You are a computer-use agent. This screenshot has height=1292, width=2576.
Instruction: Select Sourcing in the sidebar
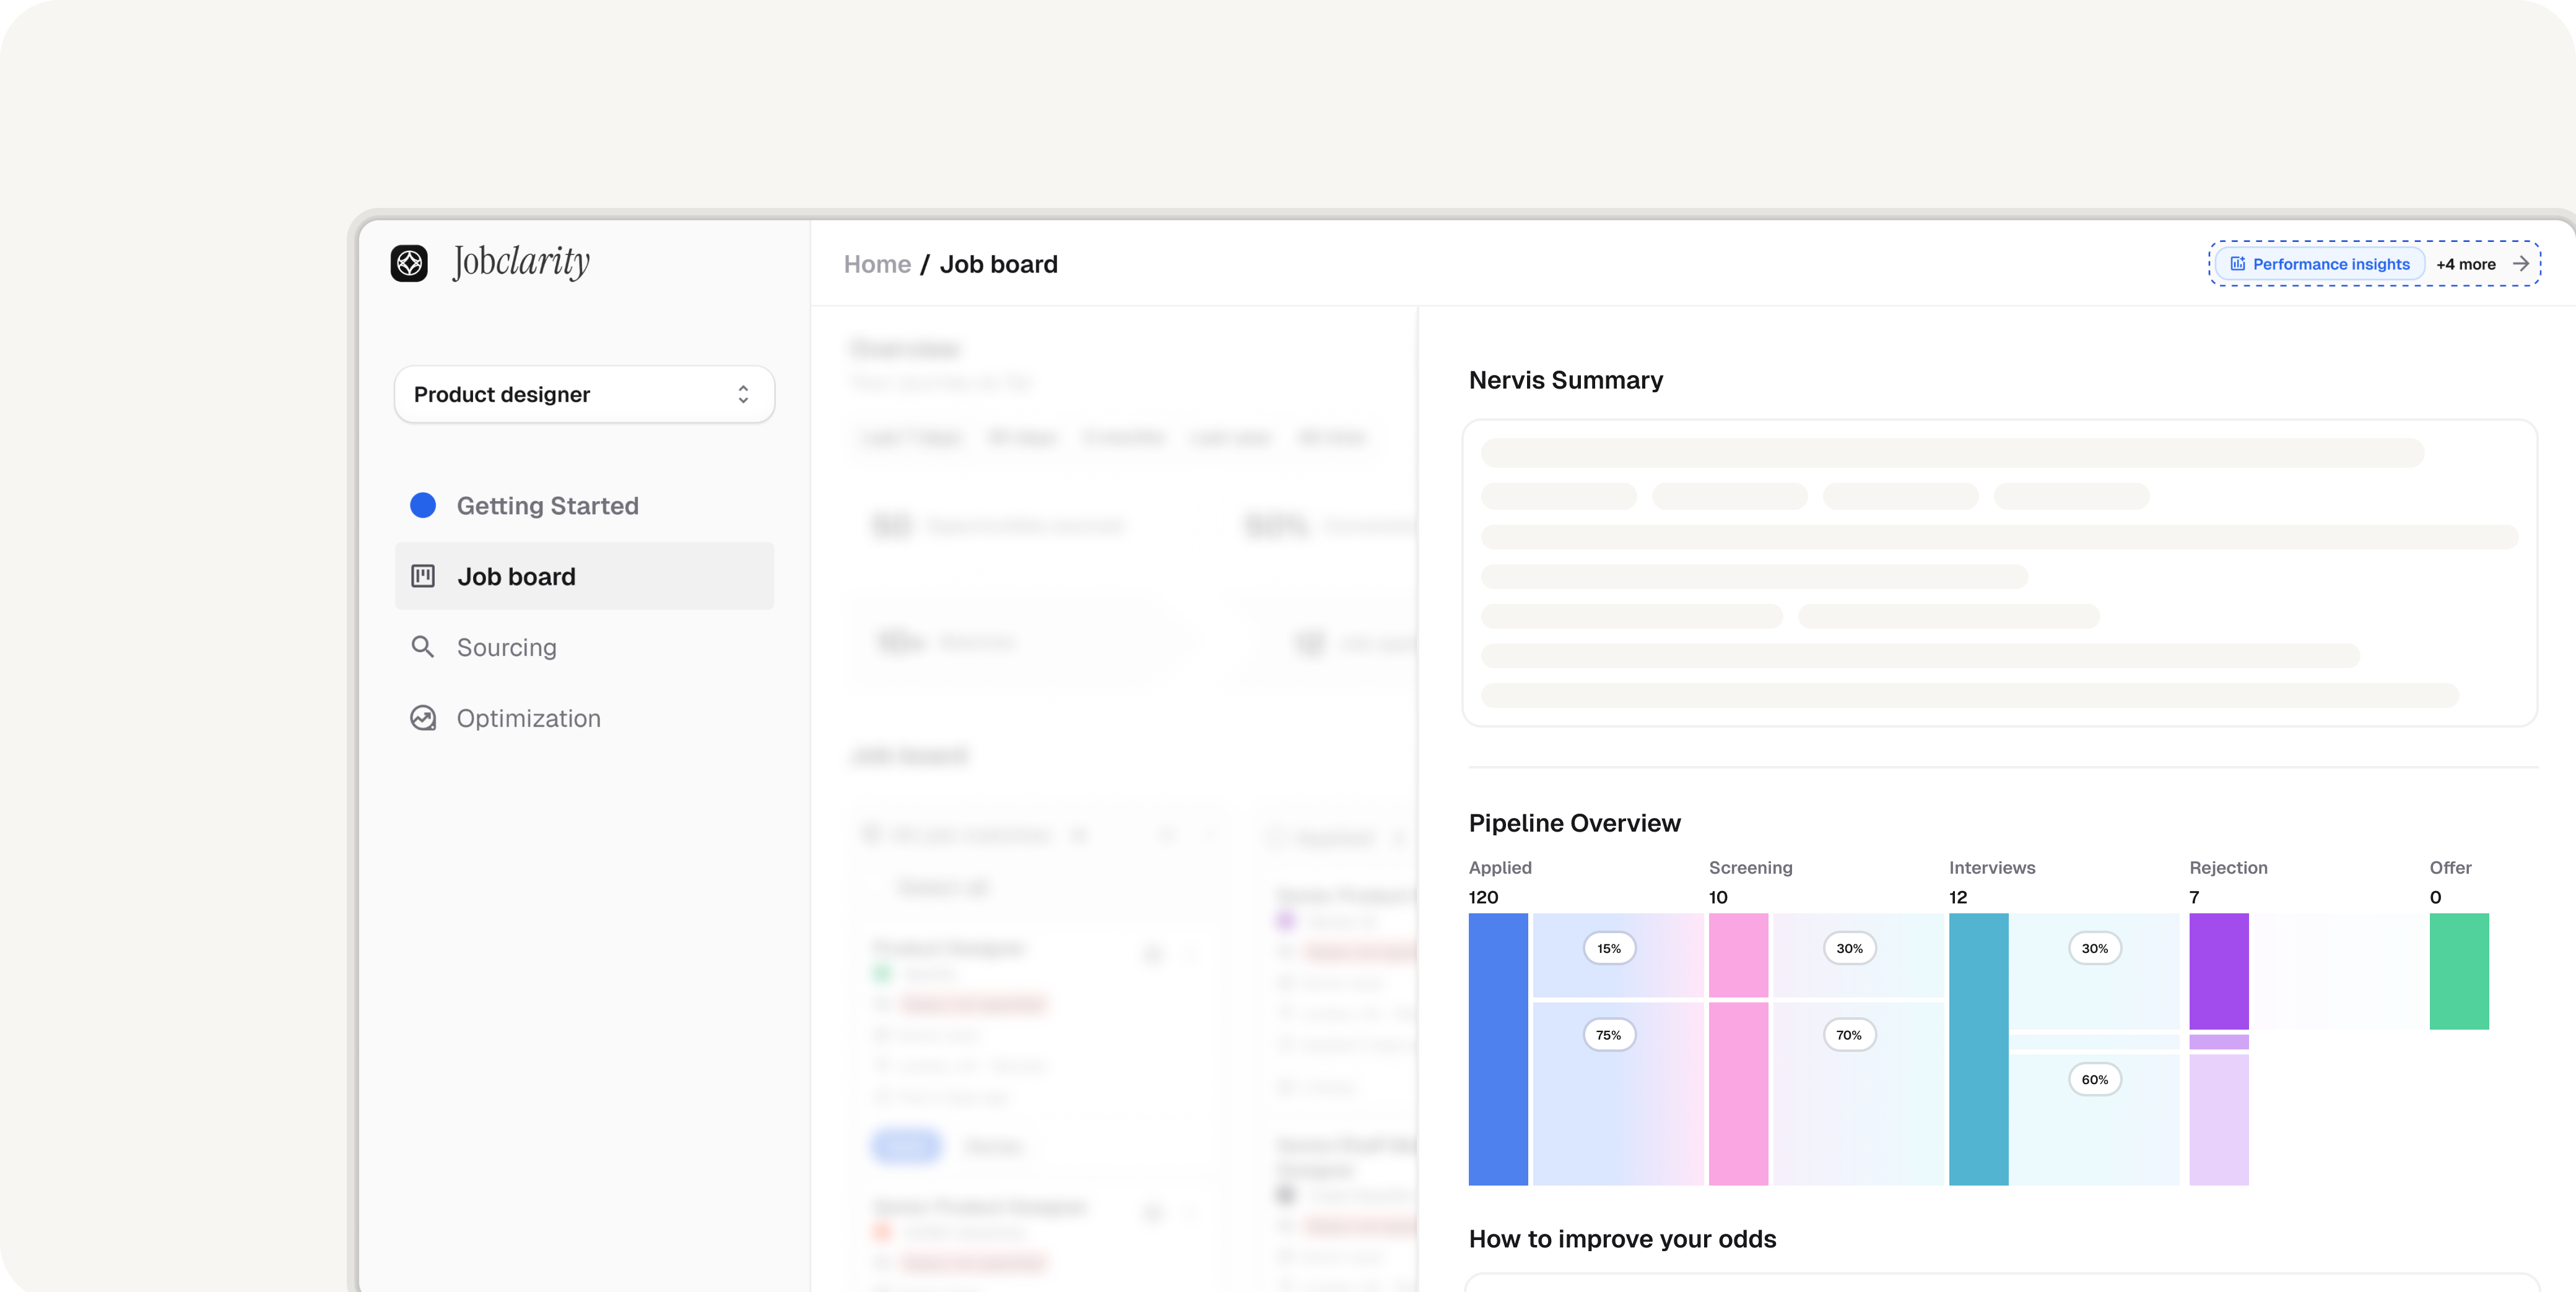(507, 647)
